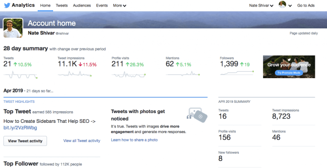This screenshot has width=327, height=168.
Task: Open the bit.ly/2VzRWbg link
Action: coord(20,128)
